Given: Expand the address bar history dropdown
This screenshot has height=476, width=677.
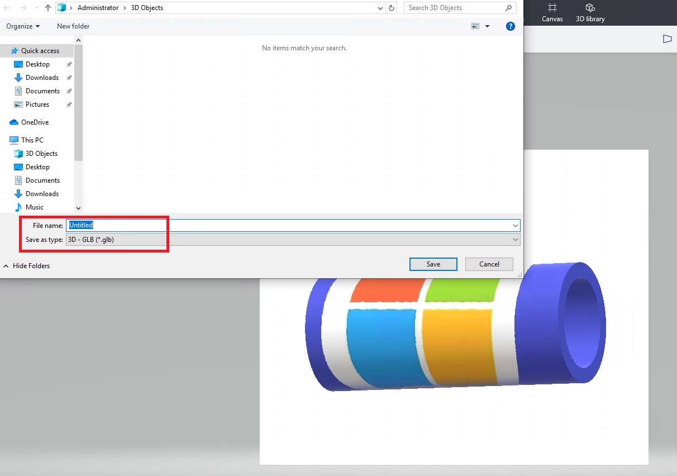Looking at the screenshot, I should (380, 8).
